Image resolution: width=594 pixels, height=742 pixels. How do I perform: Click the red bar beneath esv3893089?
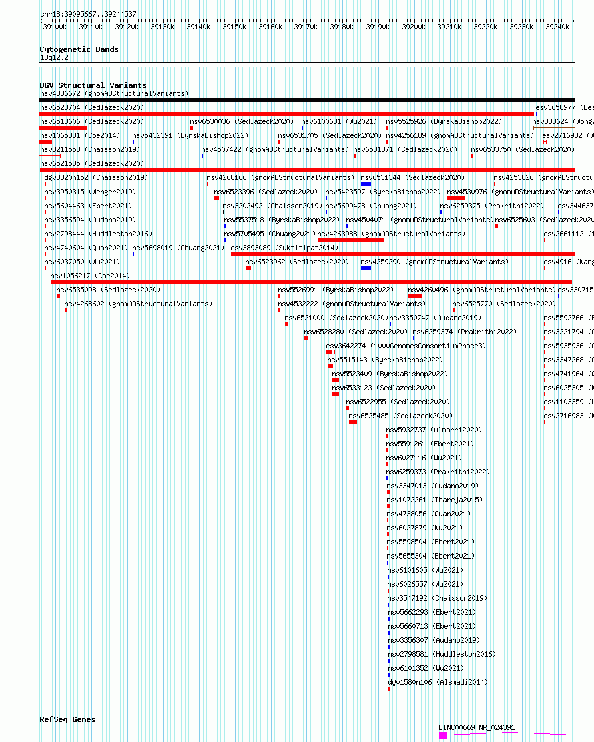(402, 255)
